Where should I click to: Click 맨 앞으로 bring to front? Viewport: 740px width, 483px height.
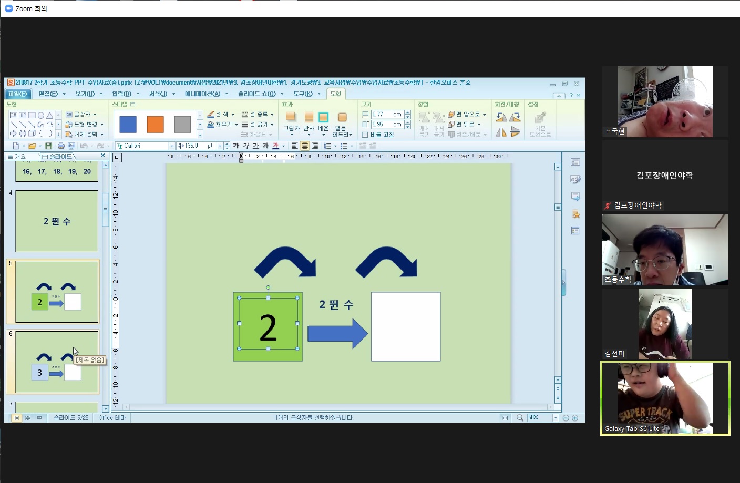coord(467,115)
